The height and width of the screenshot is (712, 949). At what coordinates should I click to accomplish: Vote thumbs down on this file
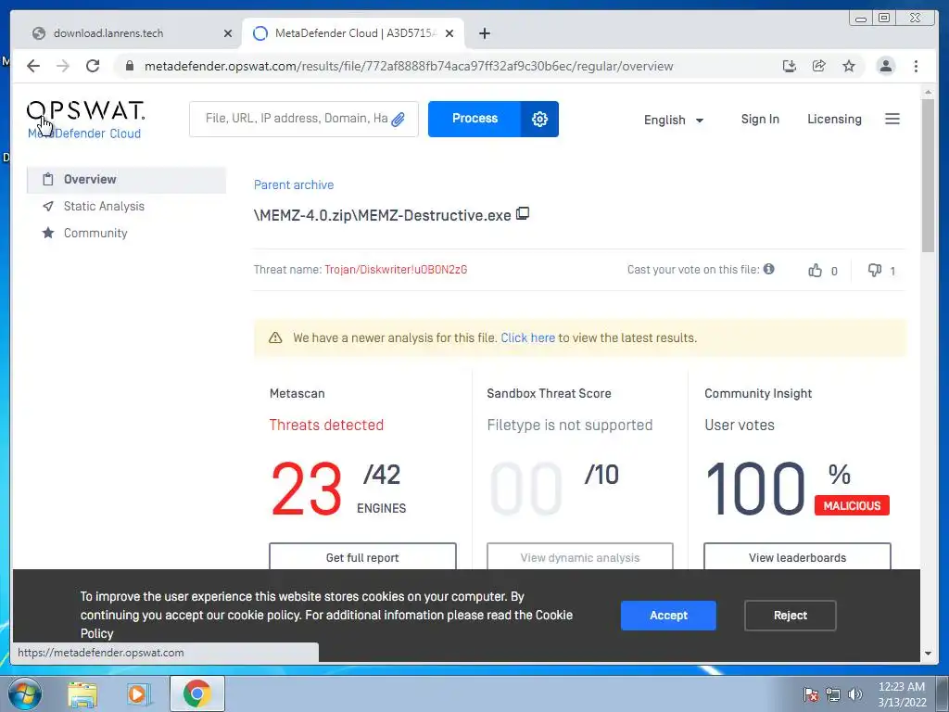(875, 270)
